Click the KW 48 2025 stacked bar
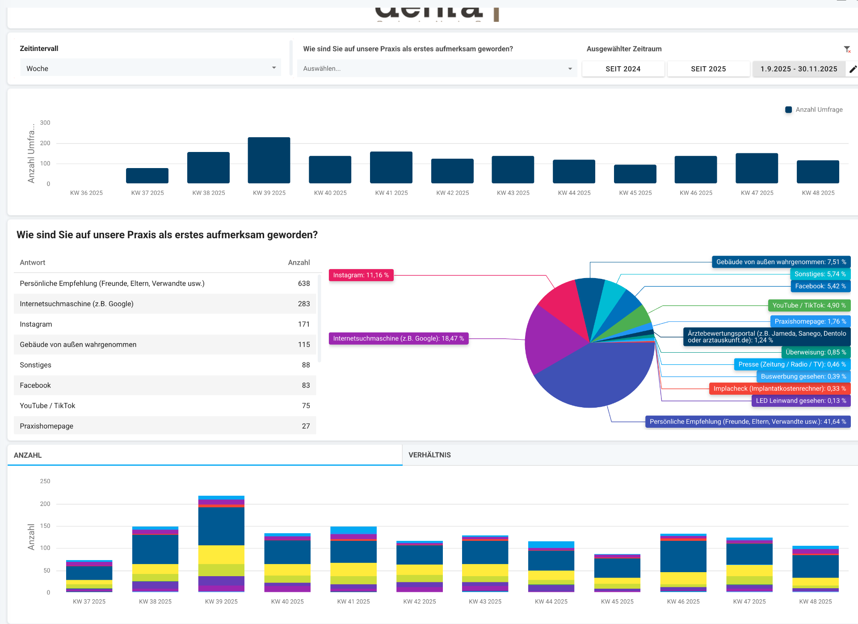Screen dimensions: 858x624 (816, 569)
